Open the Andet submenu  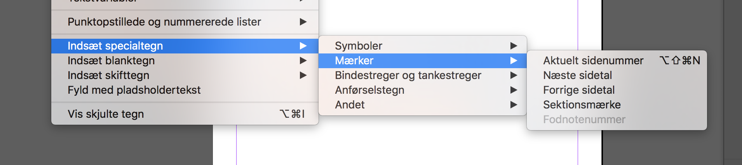click(350, 105)
